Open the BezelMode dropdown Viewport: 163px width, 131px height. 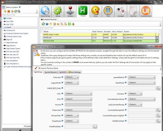(142, 83)
